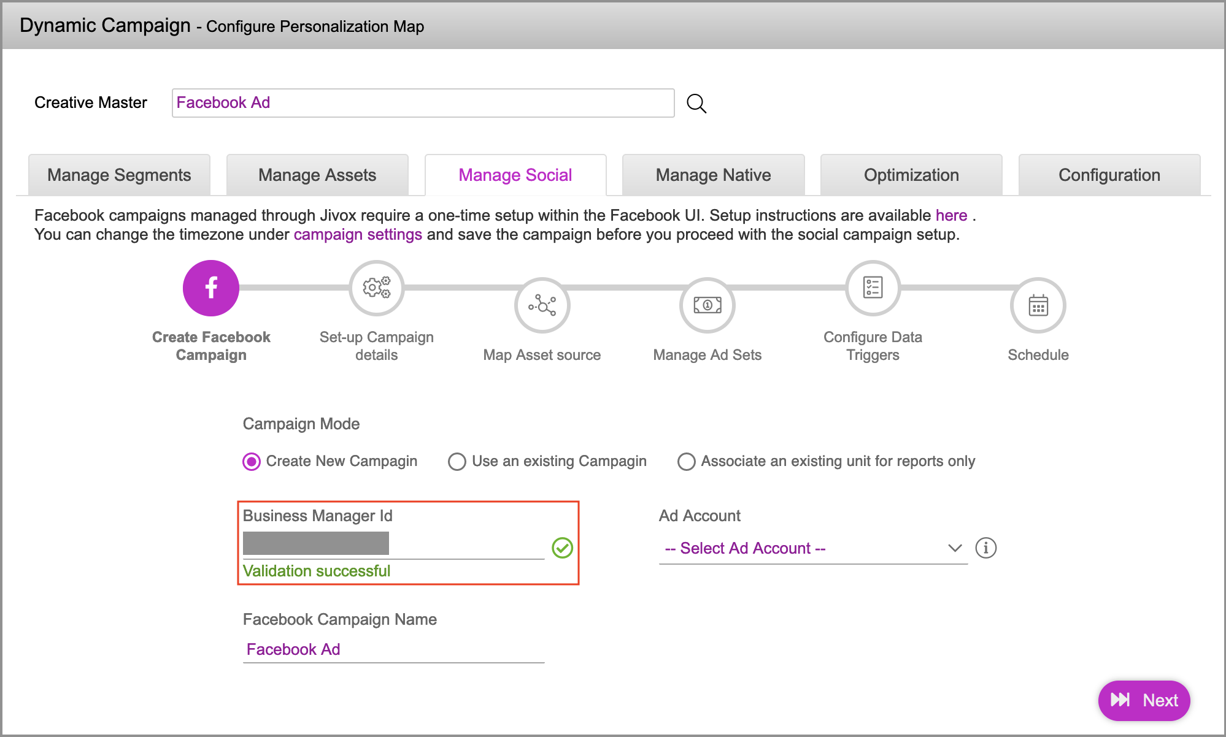Viewport: 1226px width, 737px height.
Task: Open the campaign settings link
Action: tap(358, 235)
